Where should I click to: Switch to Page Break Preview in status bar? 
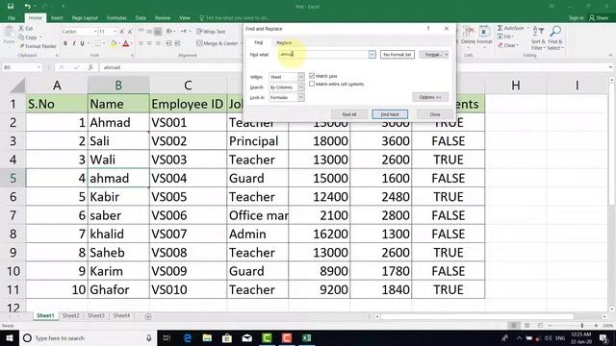click(540, 325)
